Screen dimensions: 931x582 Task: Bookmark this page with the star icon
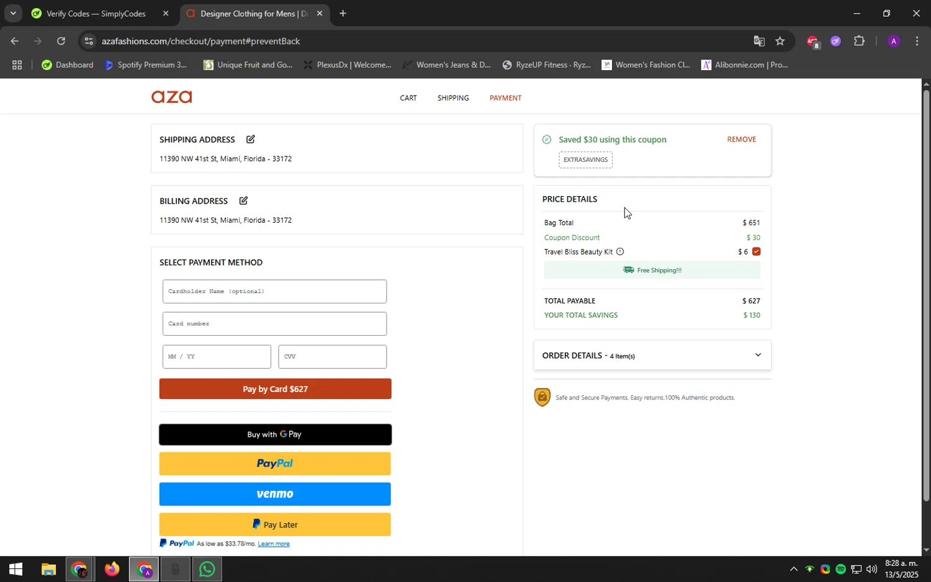(780, 41)
